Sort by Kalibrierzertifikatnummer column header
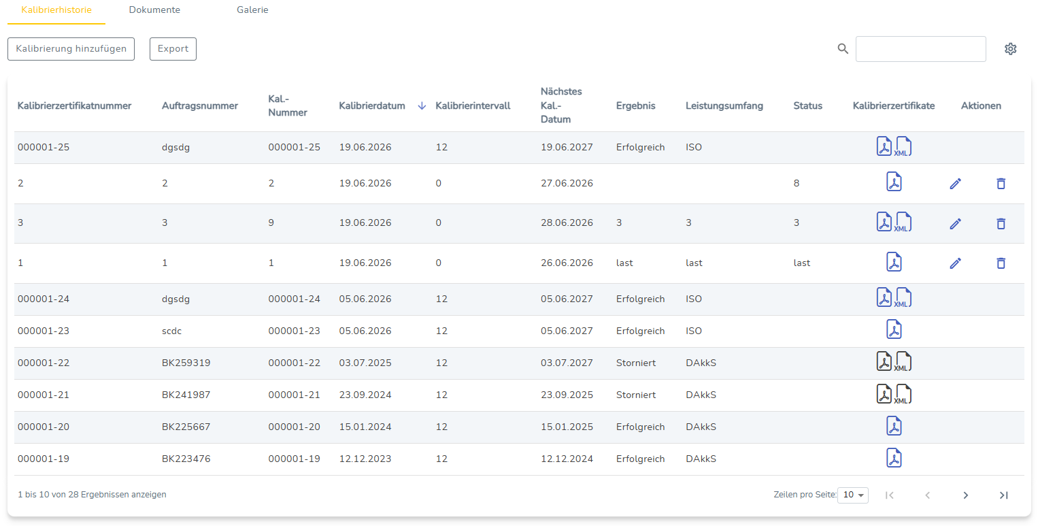Viewport: 1038px width, 526px height. [74, 105]
